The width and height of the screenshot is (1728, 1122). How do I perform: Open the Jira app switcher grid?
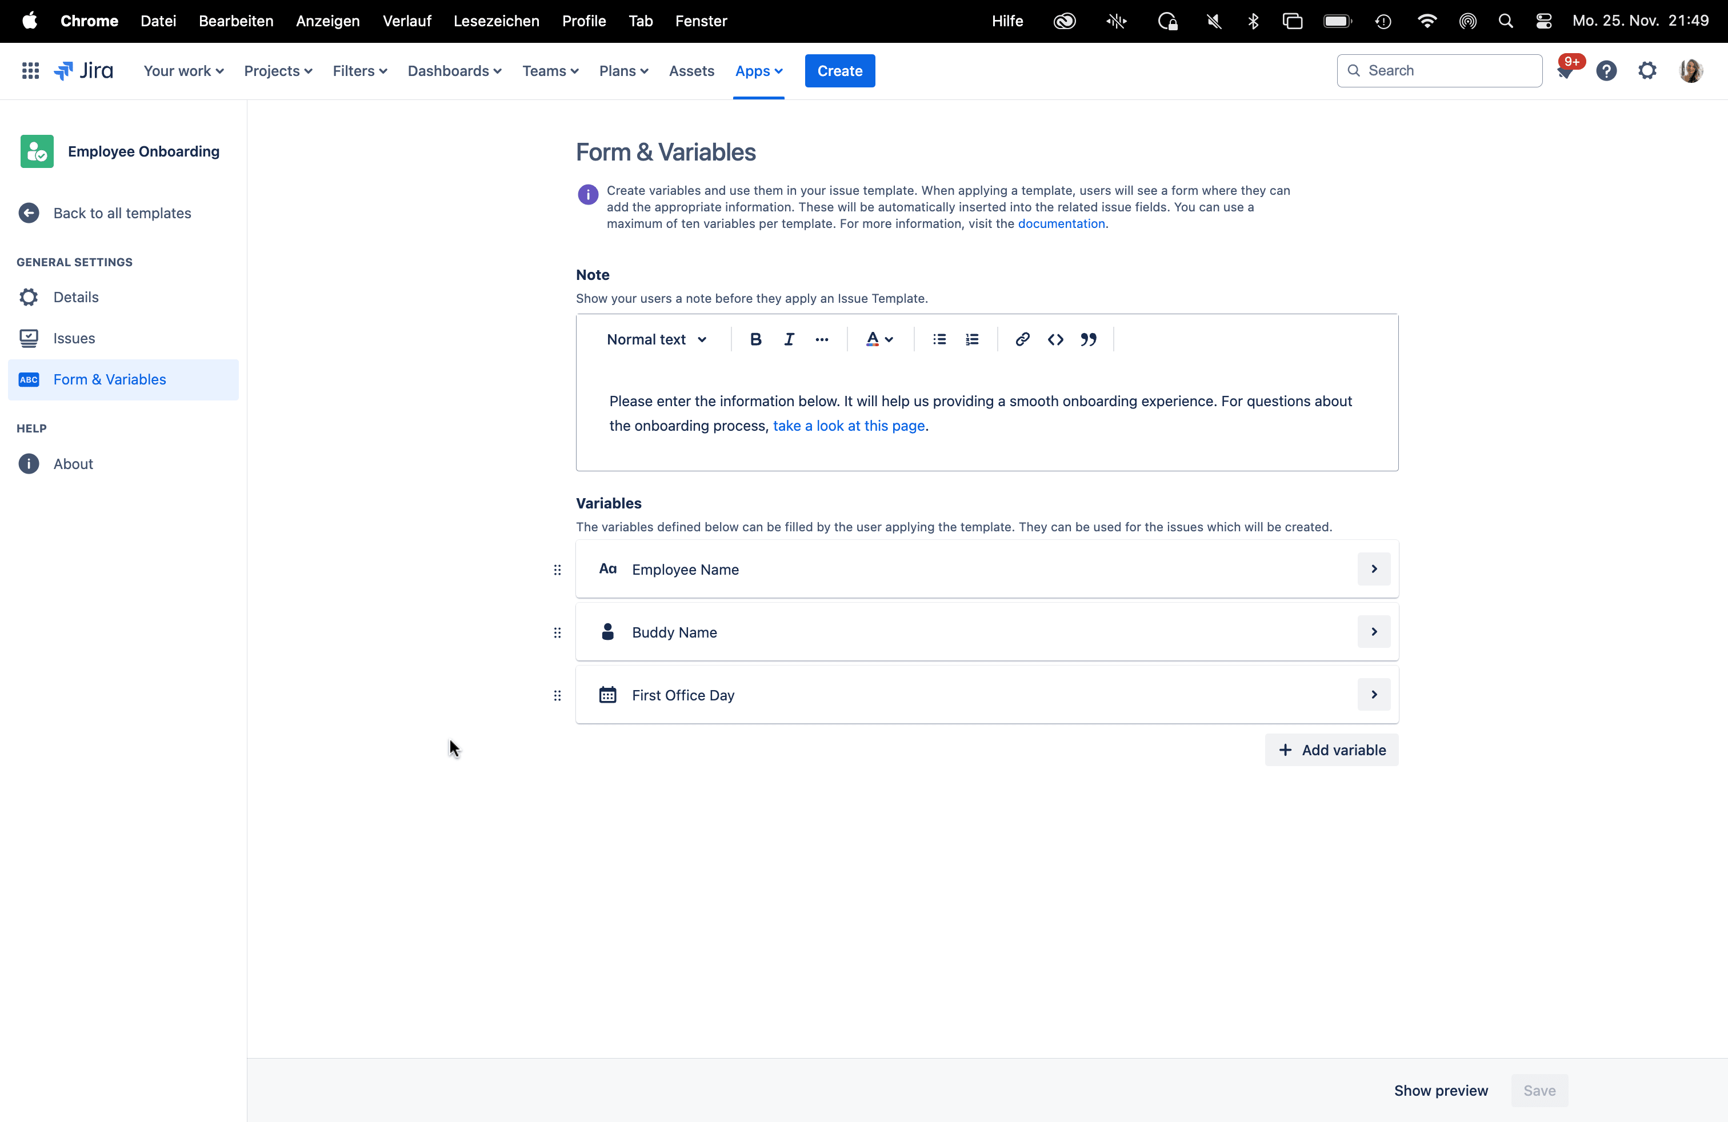click(30, 70)
